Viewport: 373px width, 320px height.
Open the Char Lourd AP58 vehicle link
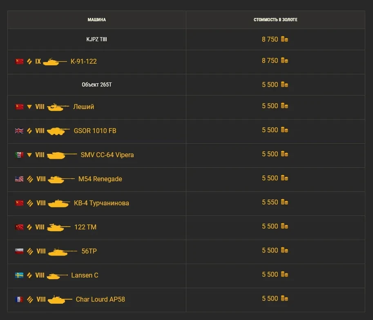(x=100, y=300)
